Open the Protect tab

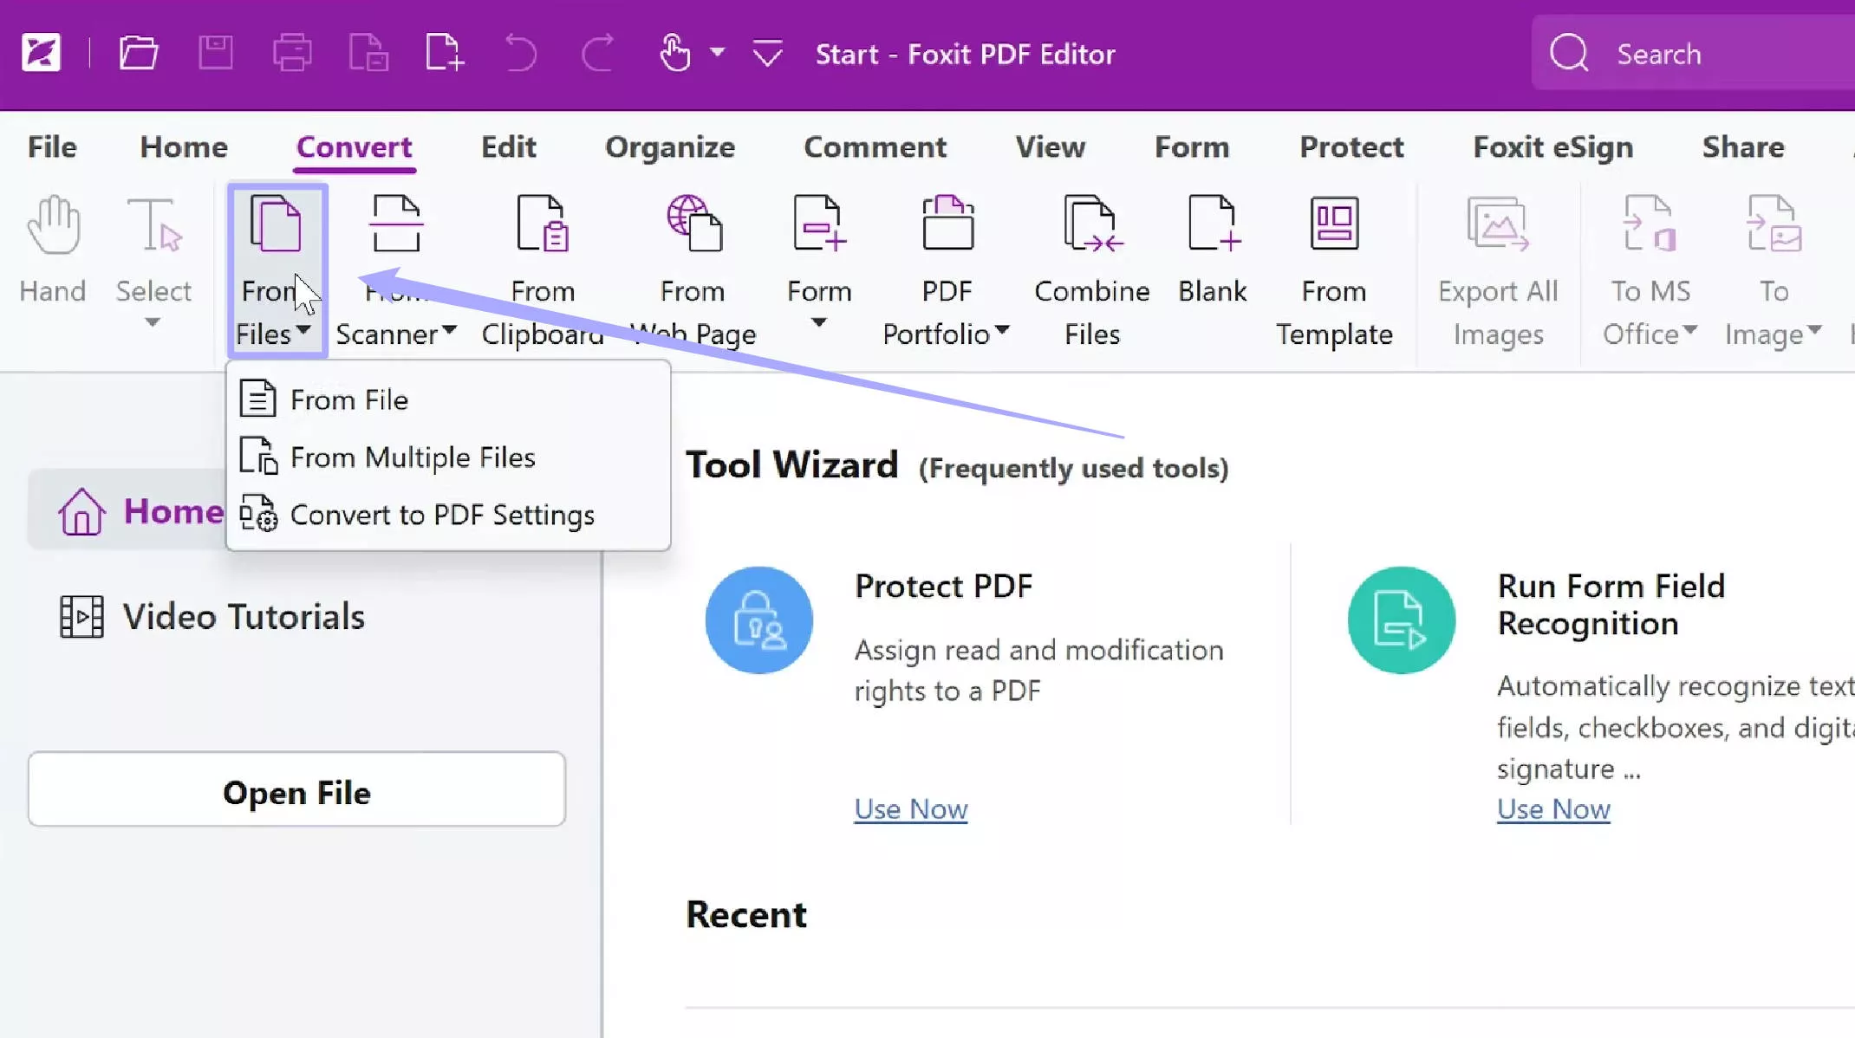coord(1351,147)
